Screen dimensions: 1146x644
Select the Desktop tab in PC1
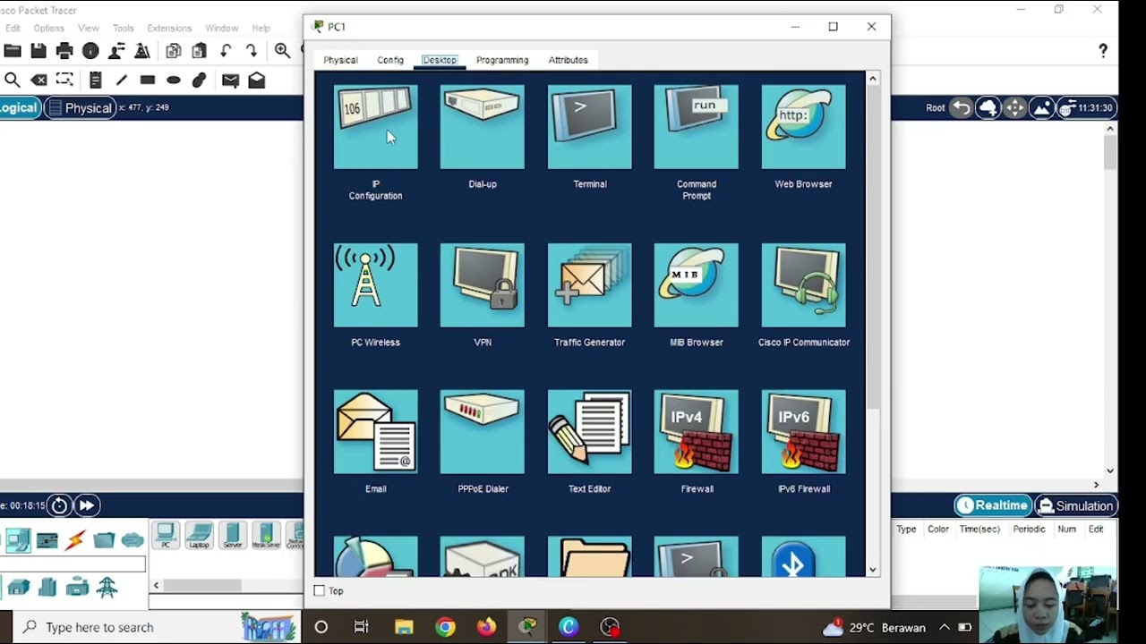[x=440, y=60]
